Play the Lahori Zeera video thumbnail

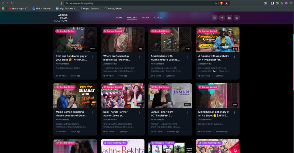click(x=123, y=96)
